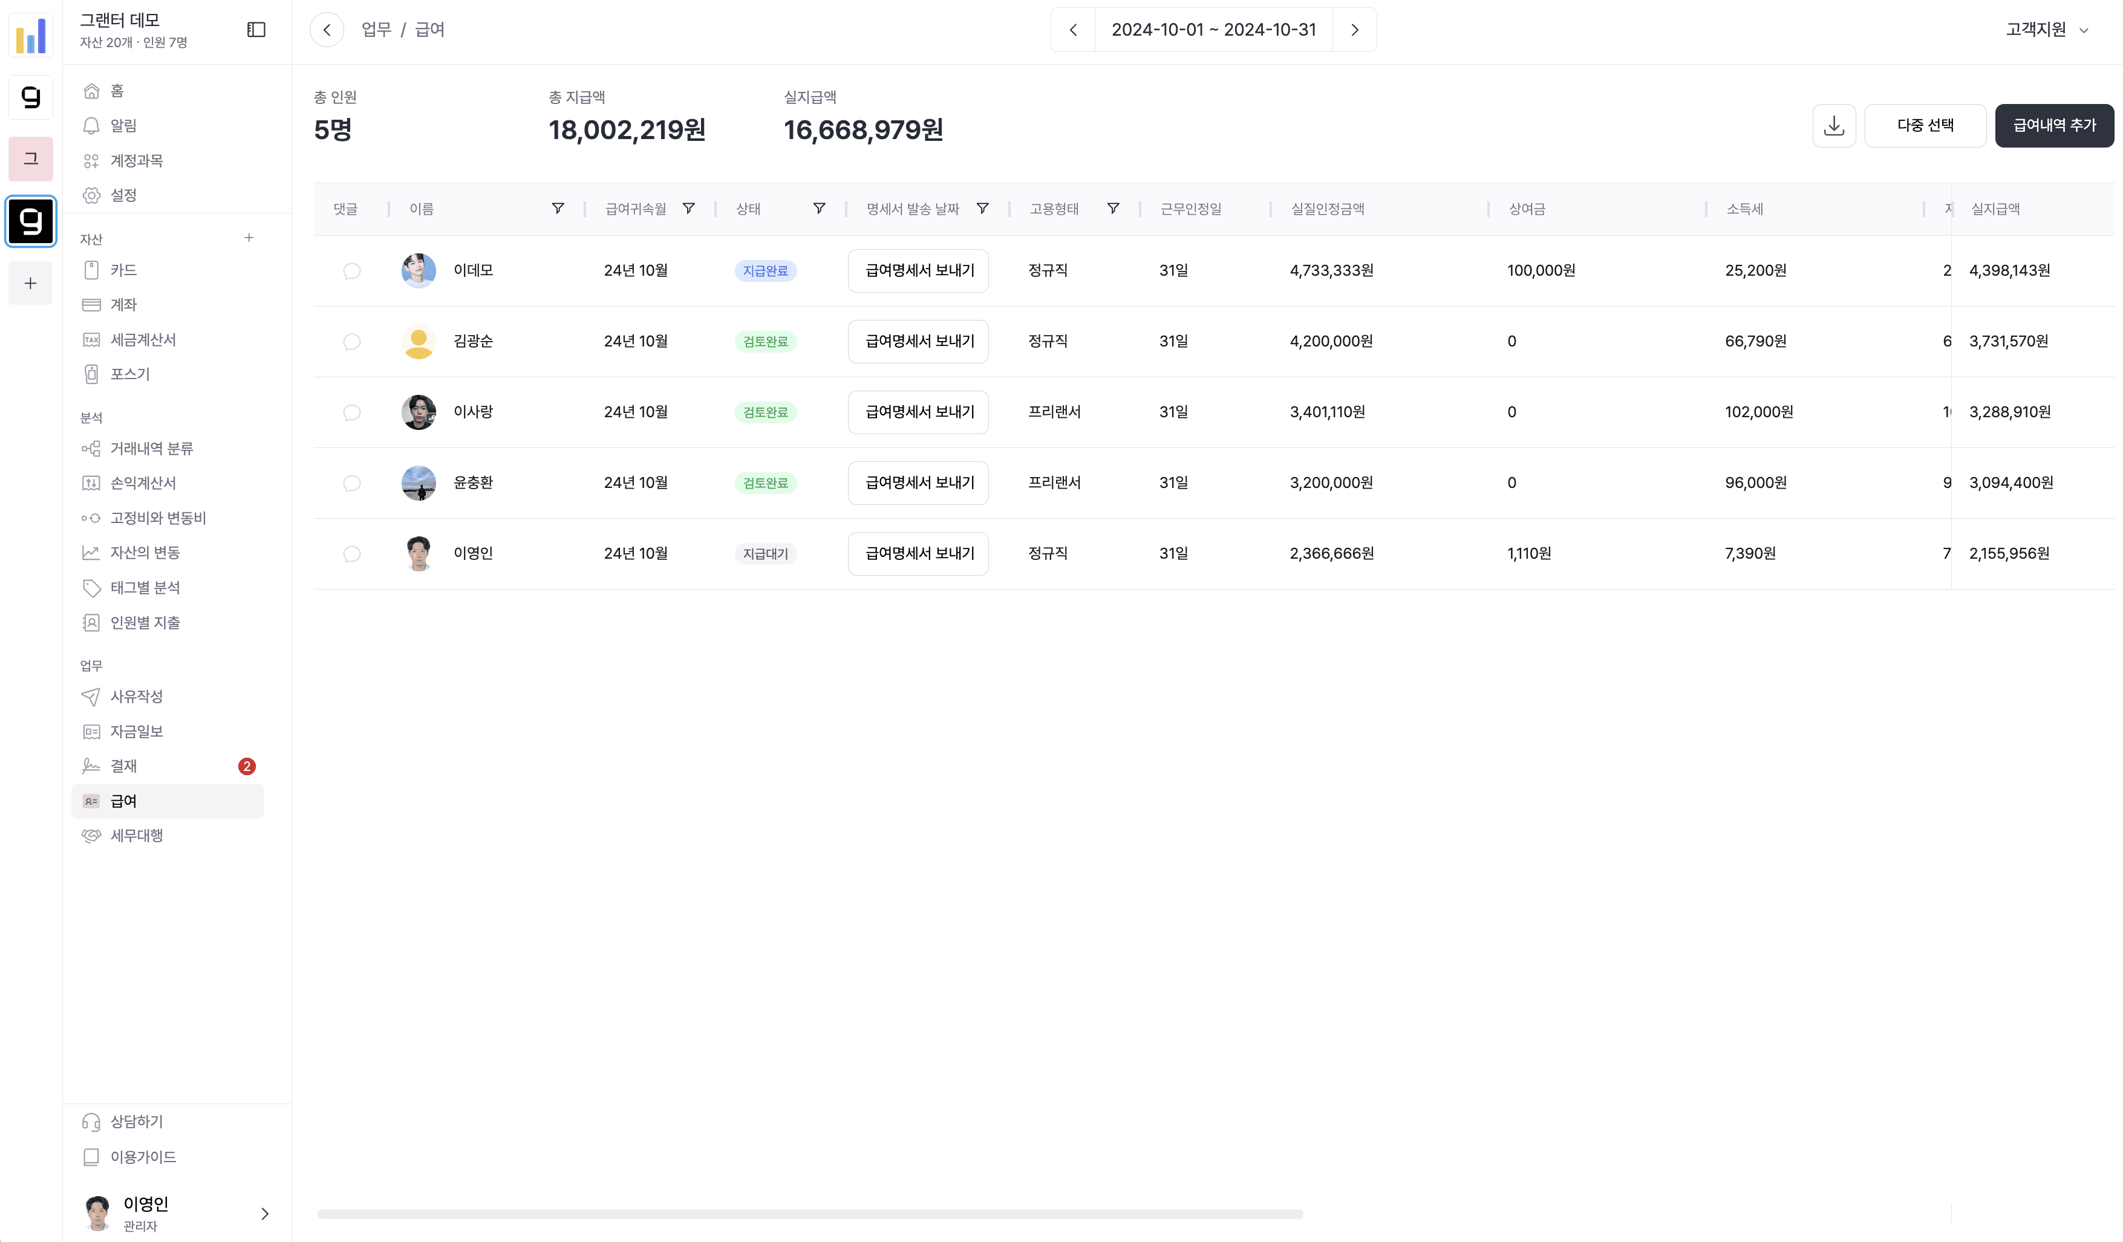The image size is (2123, 1242).
Task: Click the 급여내역 추가 button
Action: pos(2054,125)
